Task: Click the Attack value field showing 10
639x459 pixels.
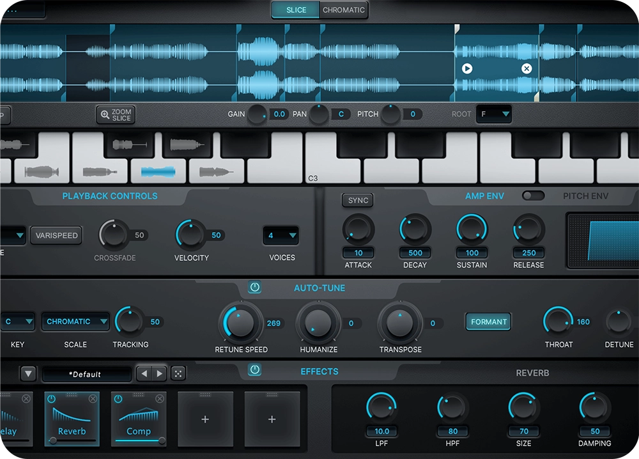Action: 358,253
